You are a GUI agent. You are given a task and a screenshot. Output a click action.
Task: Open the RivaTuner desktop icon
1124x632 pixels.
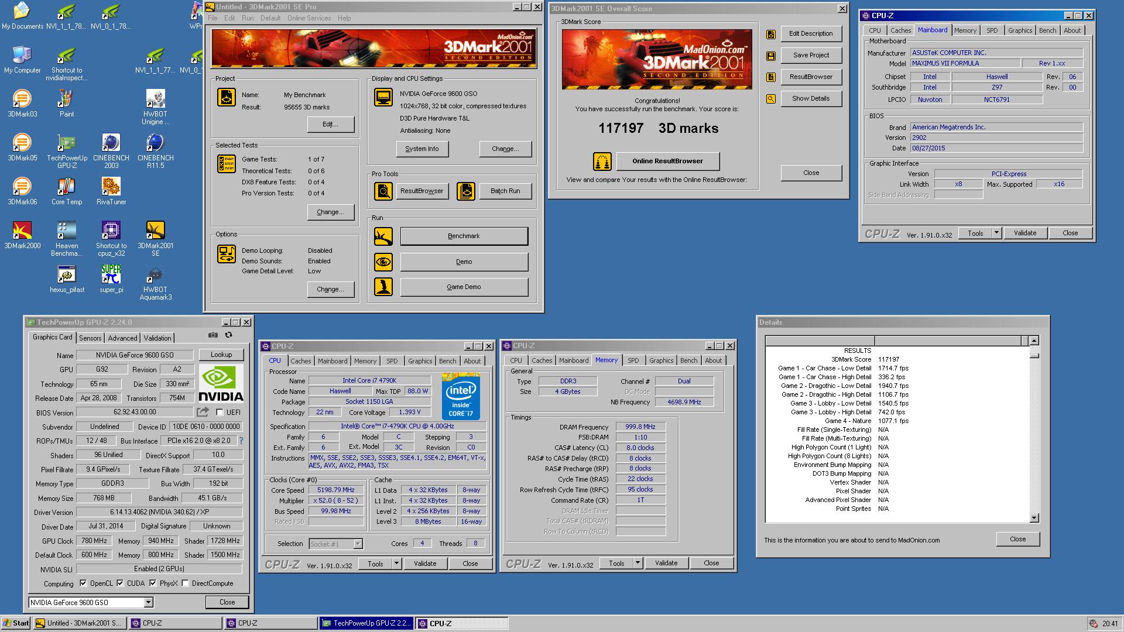(111, 191)
